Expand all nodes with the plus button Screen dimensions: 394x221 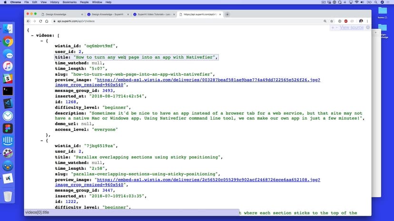[332, 28]
